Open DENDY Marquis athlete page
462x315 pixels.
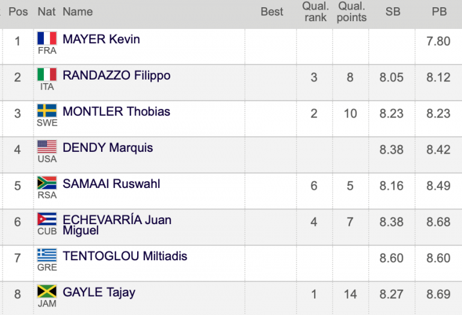[108, 148]
